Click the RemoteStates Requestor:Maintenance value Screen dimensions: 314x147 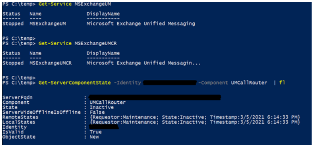click(x=124, y=117)
